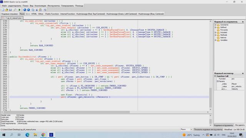Select the zp_kl_menu4.sma document tab
Viewport: 246px width, 138px height.
(12, 18)
